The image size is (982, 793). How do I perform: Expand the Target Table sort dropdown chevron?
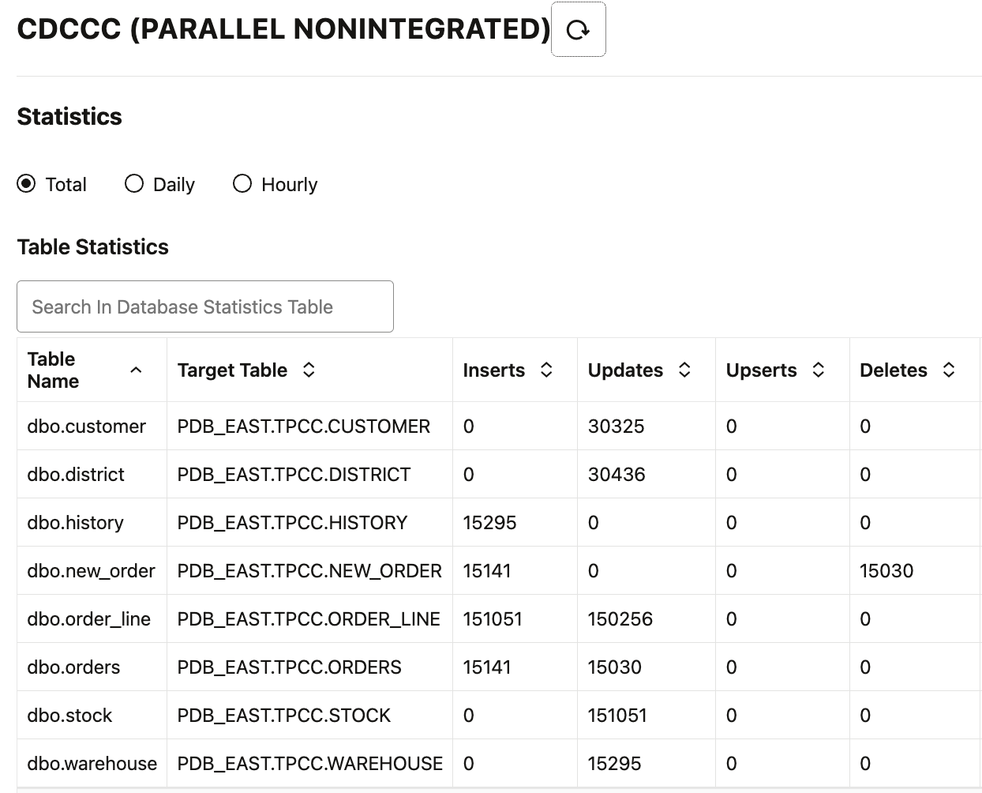pos(309,370)
